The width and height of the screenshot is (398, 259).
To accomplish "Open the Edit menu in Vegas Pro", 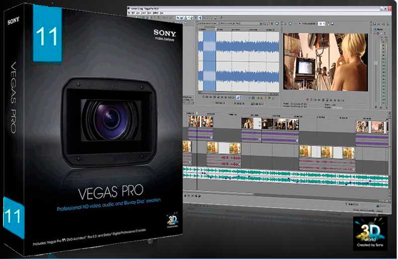I will tap(133, 13).
